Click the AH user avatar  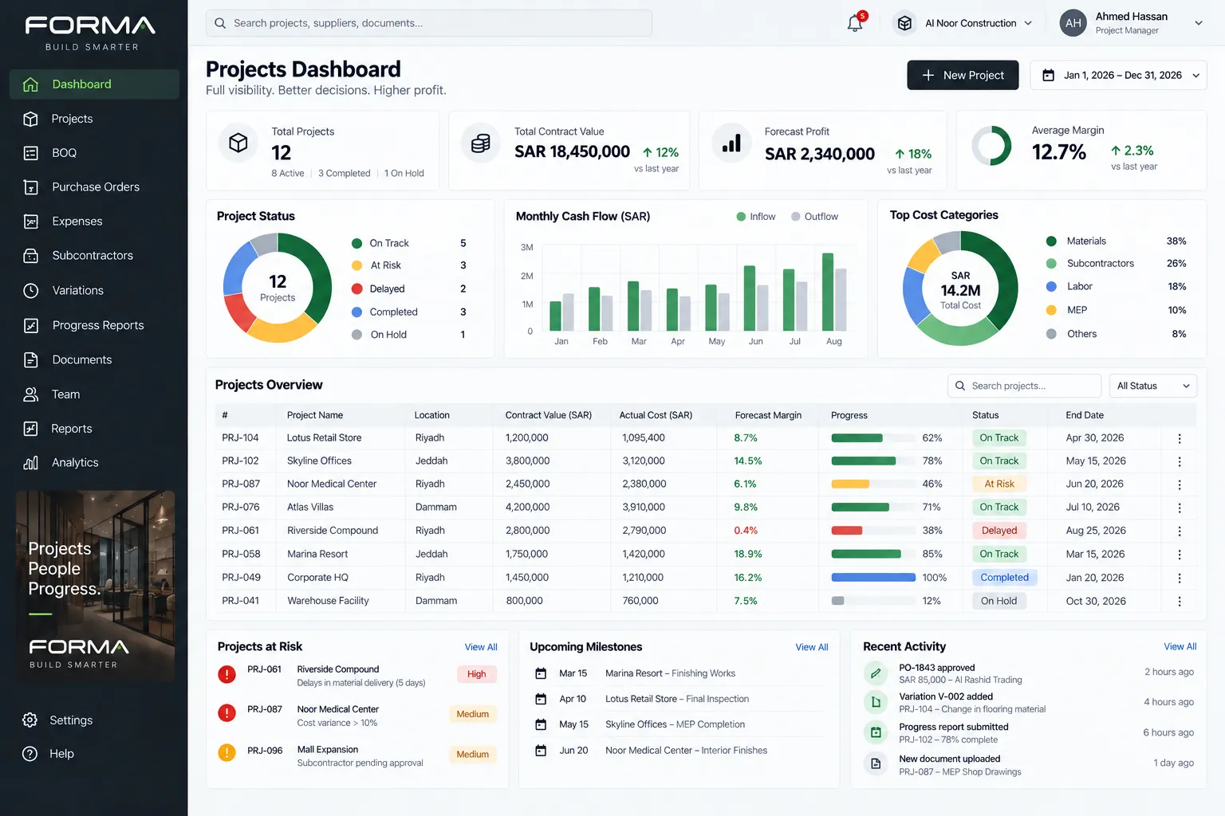pyautogui.click(x=1073, y=23)
